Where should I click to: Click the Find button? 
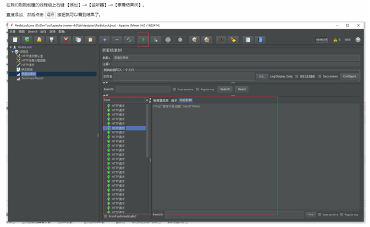[311, 215]
